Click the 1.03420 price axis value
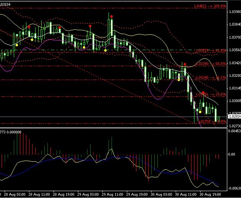241x198 pixels. tap(235, 63)
